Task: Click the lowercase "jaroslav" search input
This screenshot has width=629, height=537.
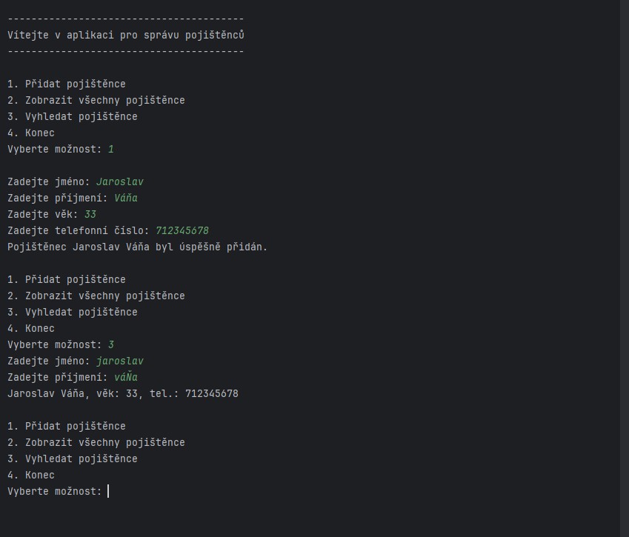Action: [x=120, y=361]
